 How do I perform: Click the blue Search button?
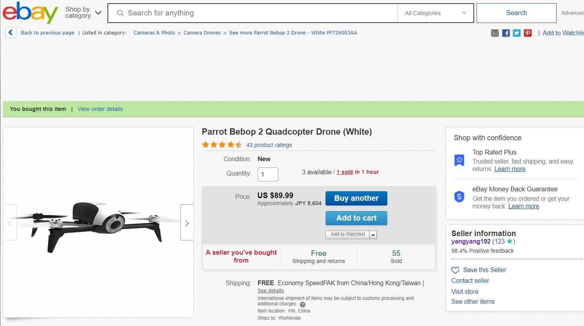point(516,13)
